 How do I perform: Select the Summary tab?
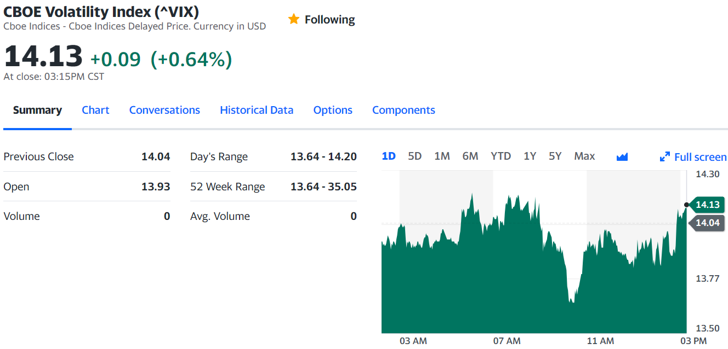click(37, 110)
